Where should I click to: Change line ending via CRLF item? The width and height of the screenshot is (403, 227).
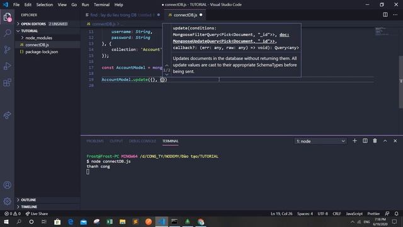336,214
